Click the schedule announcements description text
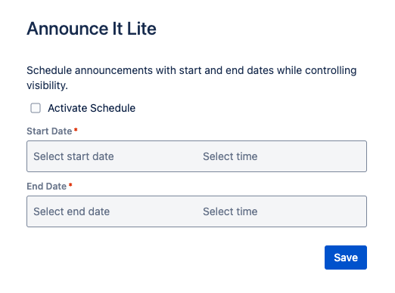The height and width of the screenshot is (293, 395). [191, 78]
